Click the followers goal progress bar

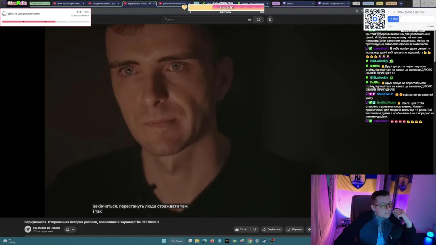tap(45, 21)
